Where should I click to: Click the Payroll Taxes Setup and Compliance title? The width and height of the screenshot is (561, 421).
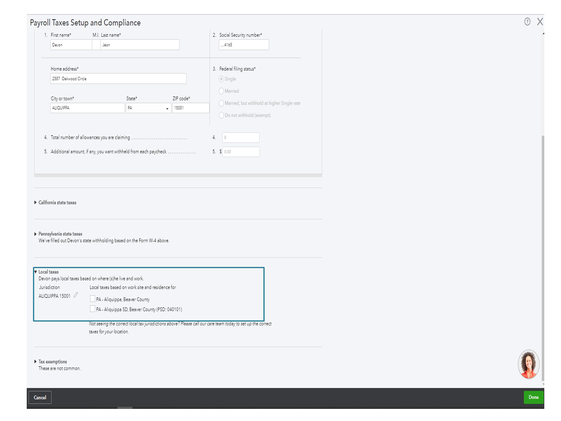click(x=85, y=23)
